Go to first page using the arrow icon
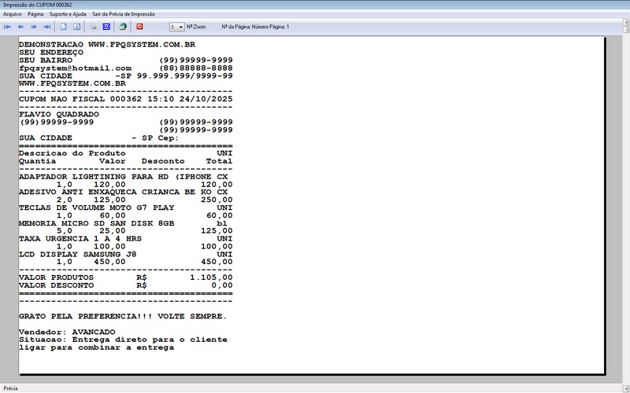This screenshot has height=393, width=630. [7, 27]
